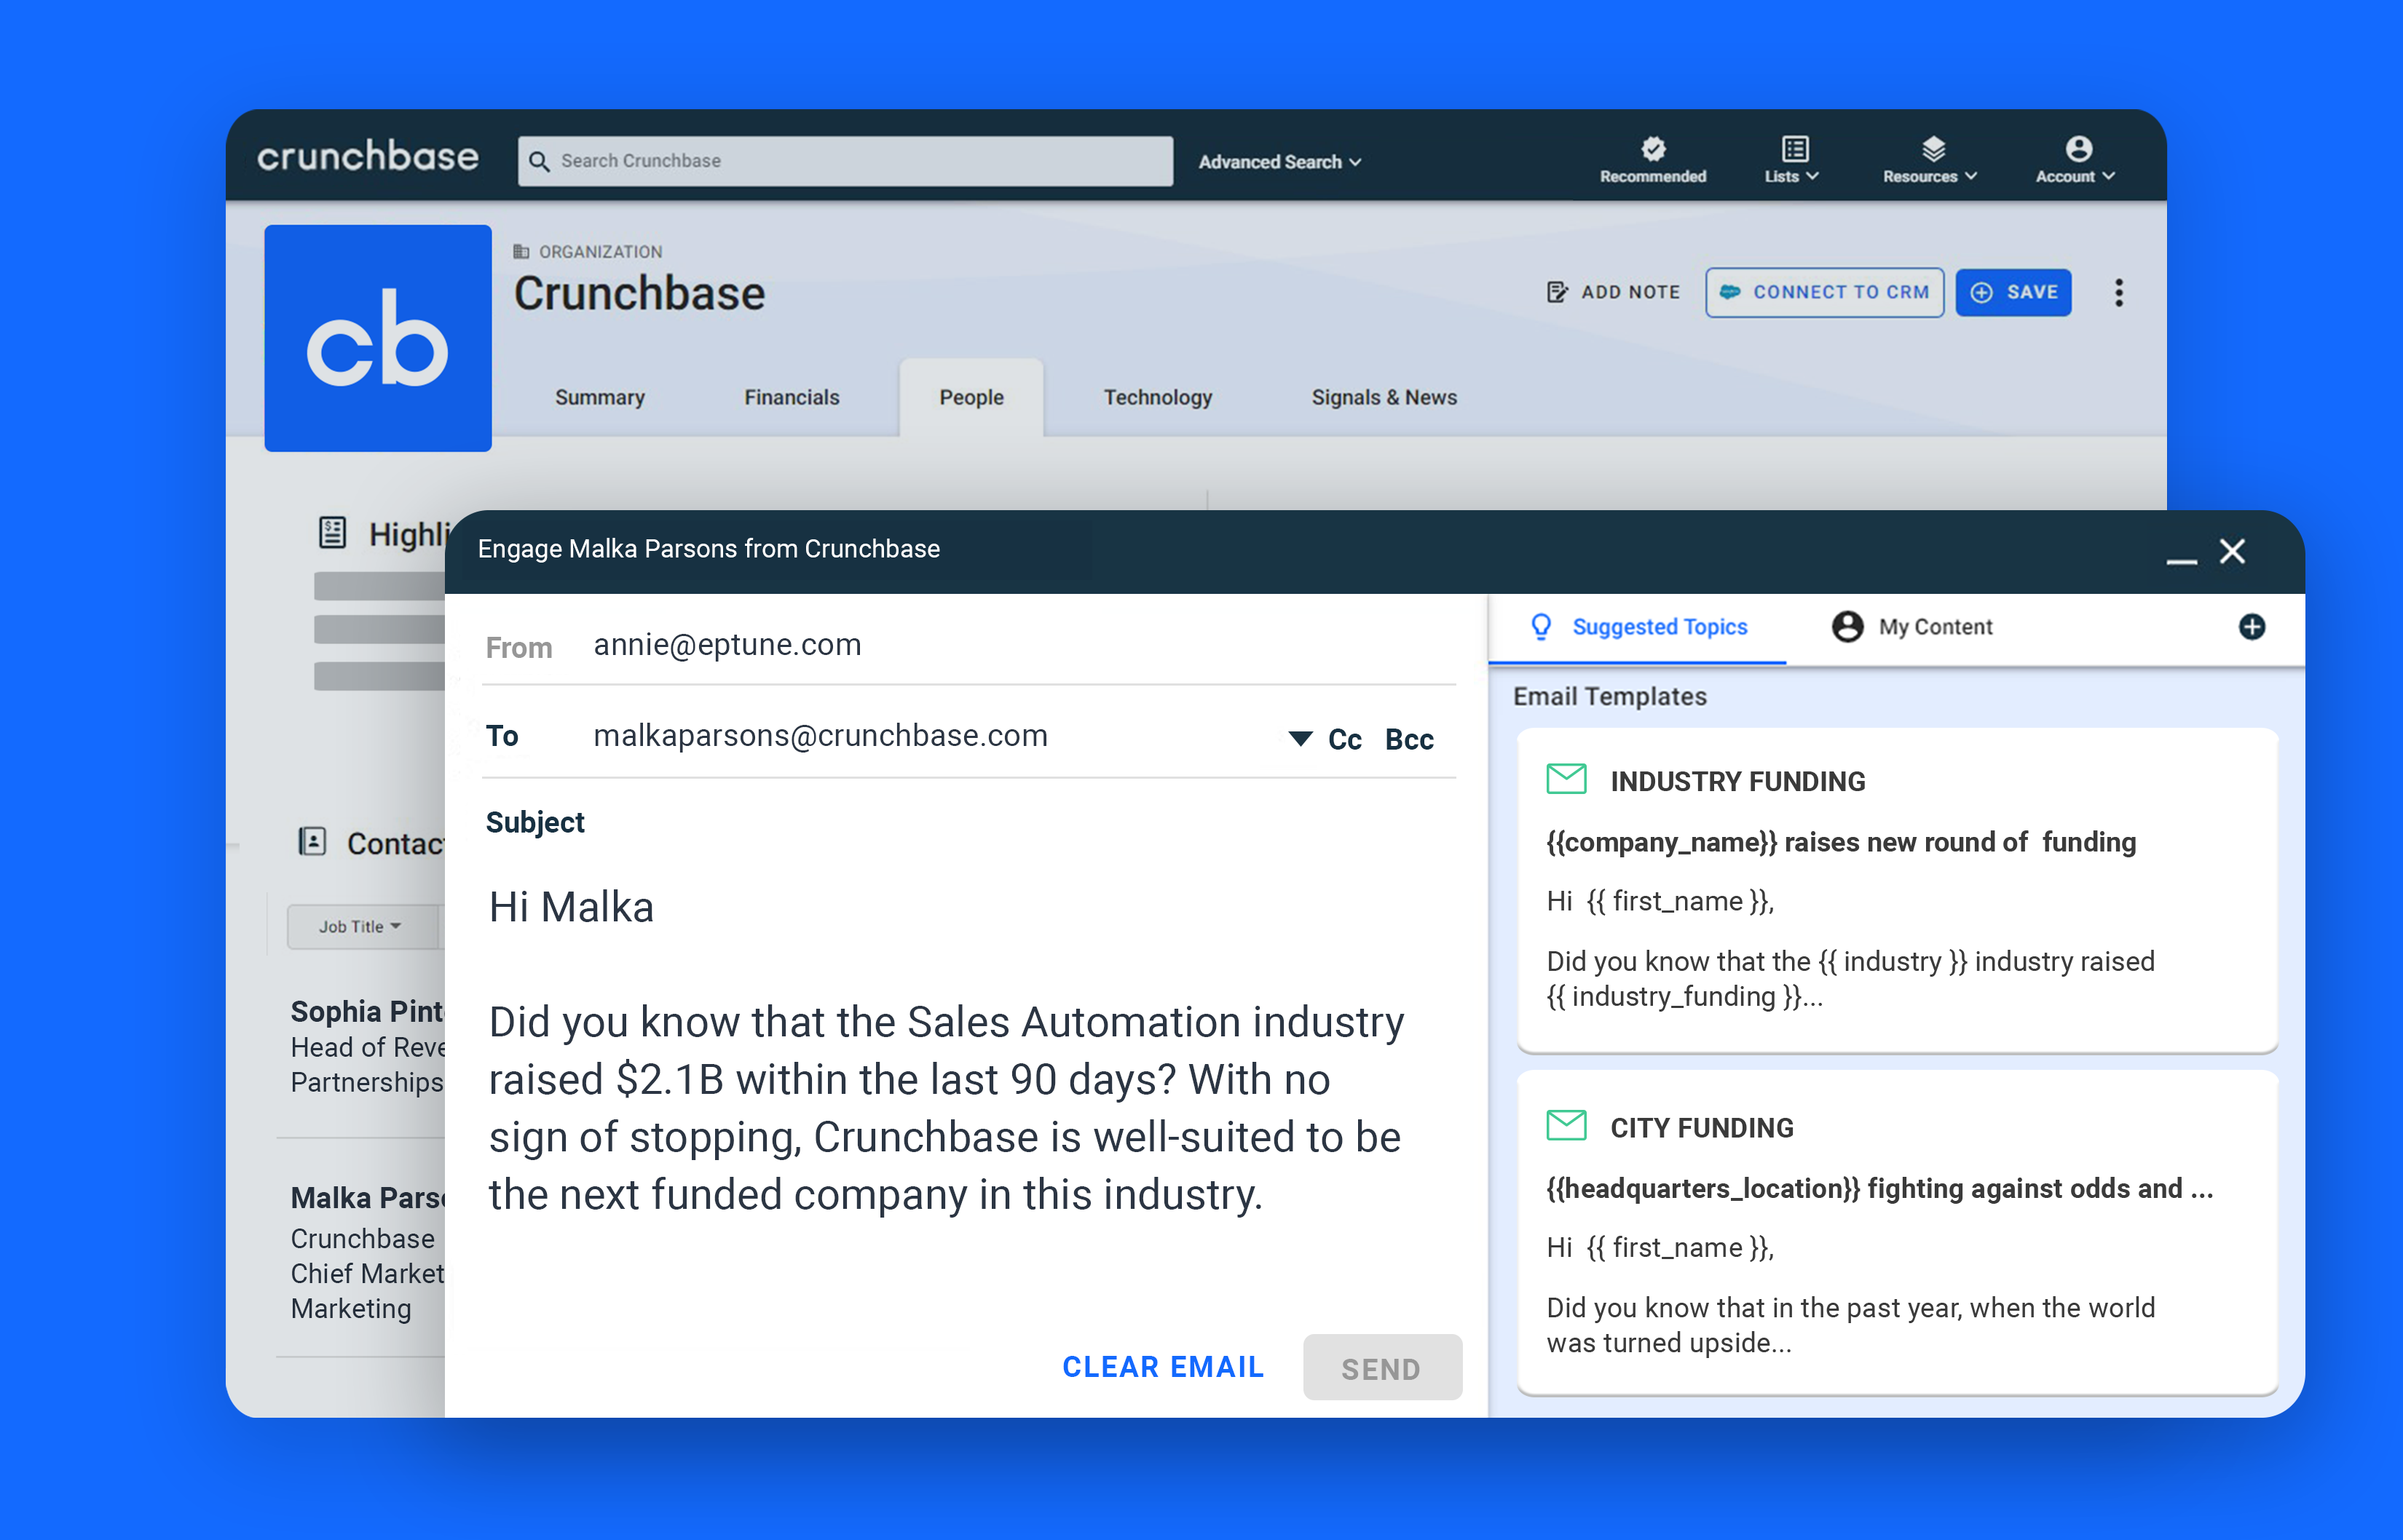
Task: Click Clear Email
Action: tap(1164, 1367)
